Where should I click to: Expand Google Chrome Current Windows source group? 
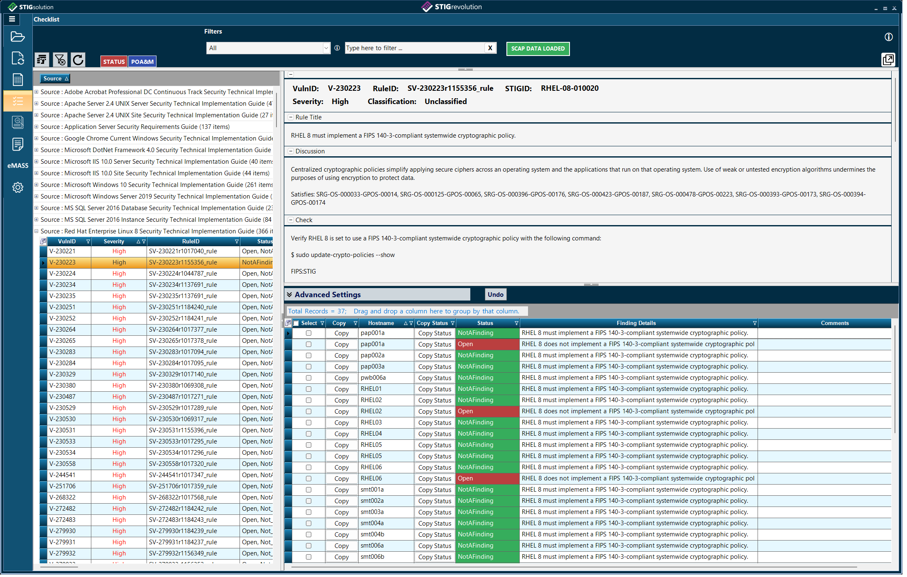pos(37,138)
